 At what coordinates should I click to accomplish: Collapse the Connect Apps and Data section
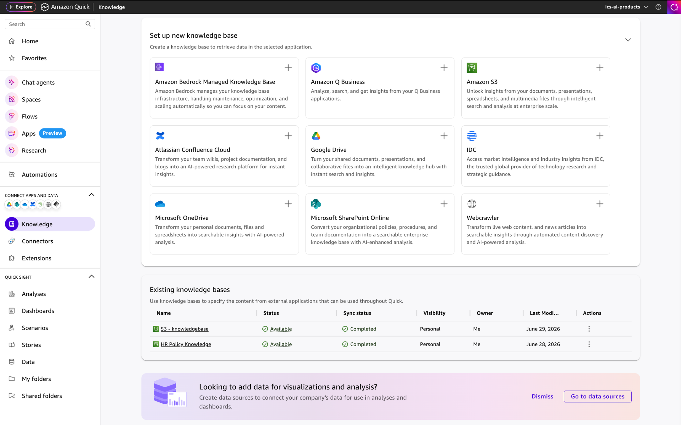click(91, 195)
